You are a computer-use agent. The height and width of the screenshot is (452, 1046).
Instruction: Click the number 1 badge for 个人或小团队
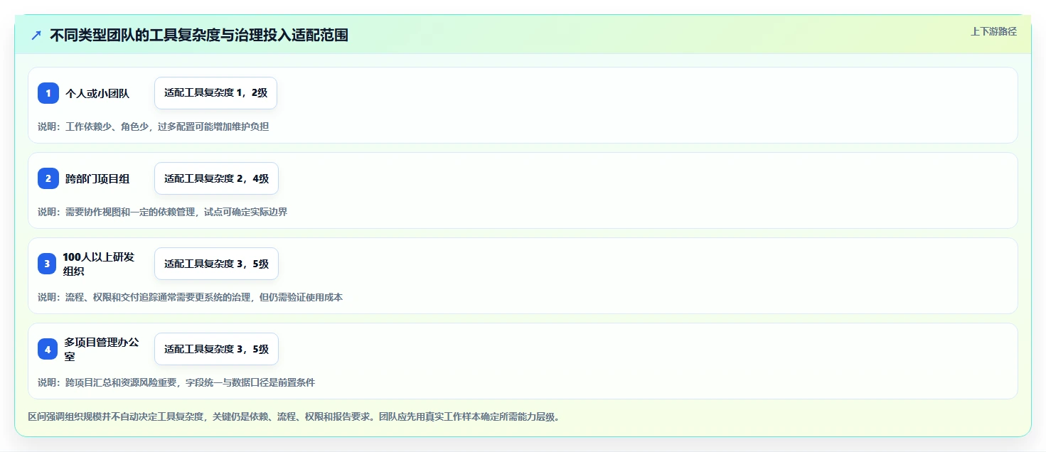[x=48, y=93]
